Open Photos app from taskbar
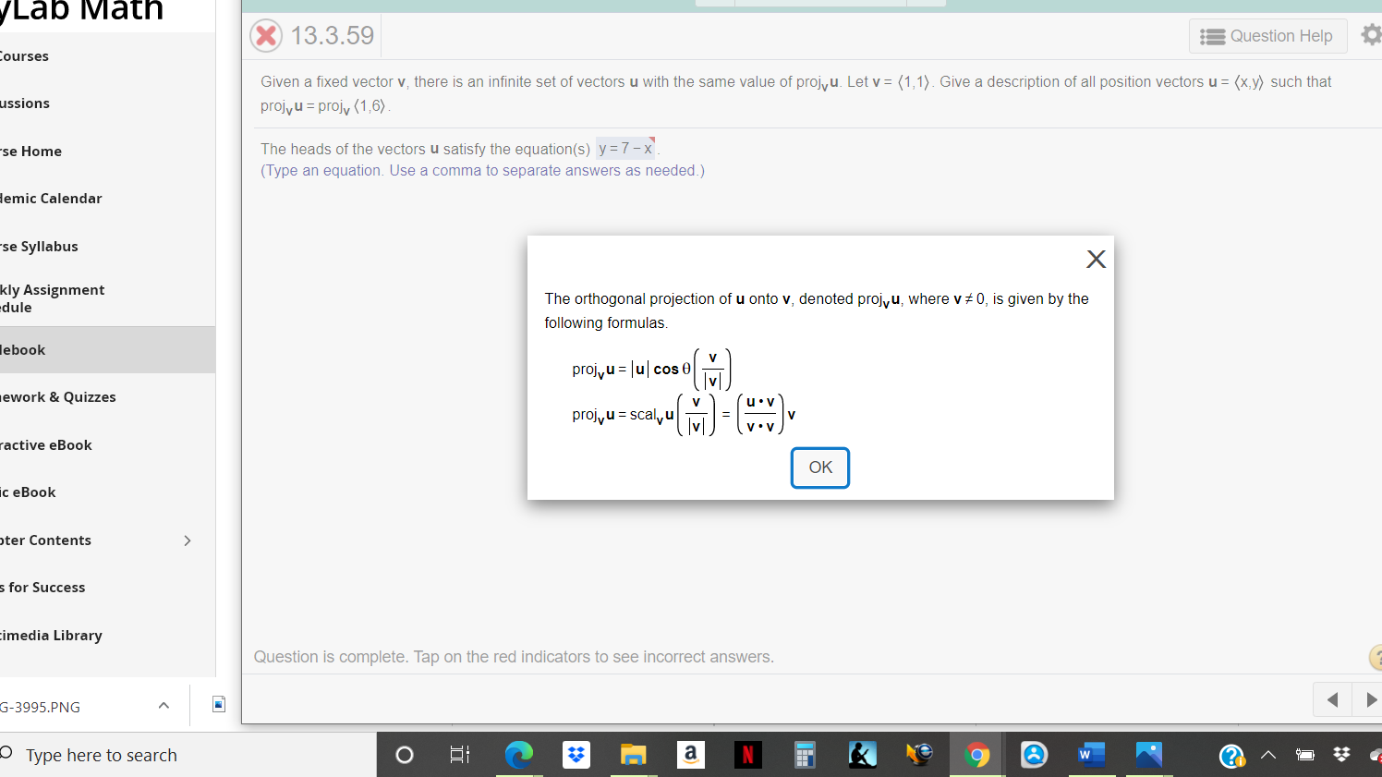This screenshot has width=1382, height=777. pos(1148,755)
